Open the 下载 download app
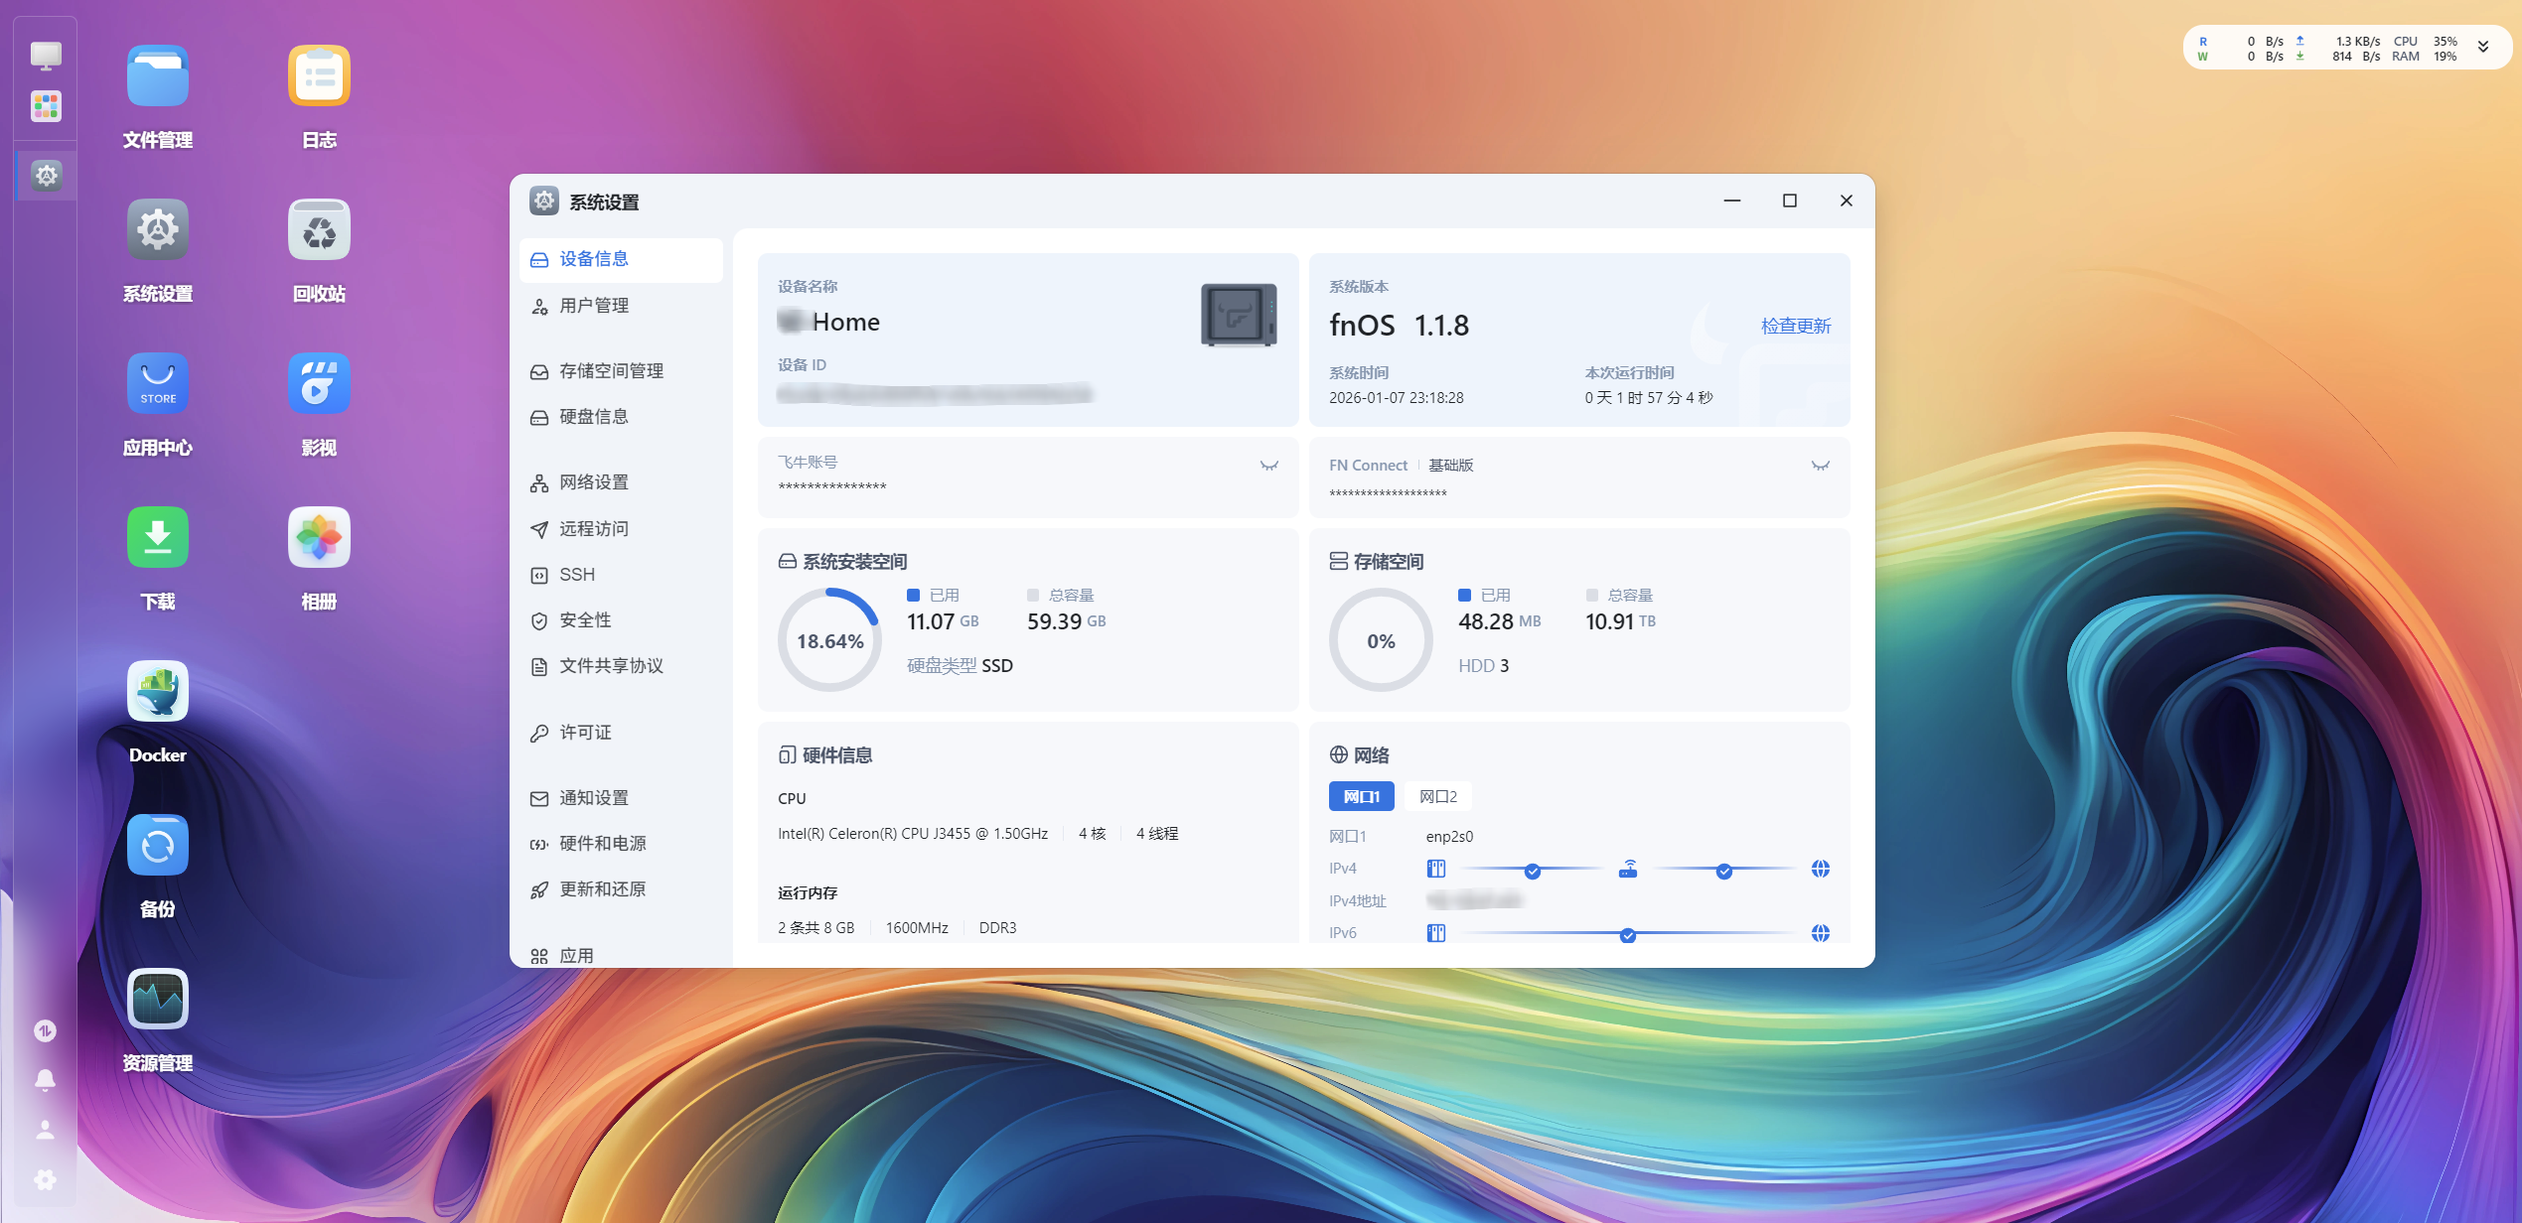 pyautogui.click(x=157, y=538)
